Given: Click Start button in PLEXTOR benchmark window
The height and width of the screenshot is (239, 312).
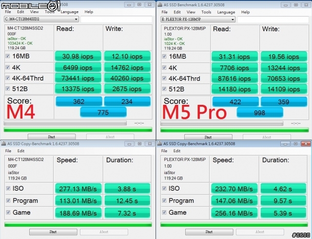Looking at the screenshot, I should (x=208, y=137).
